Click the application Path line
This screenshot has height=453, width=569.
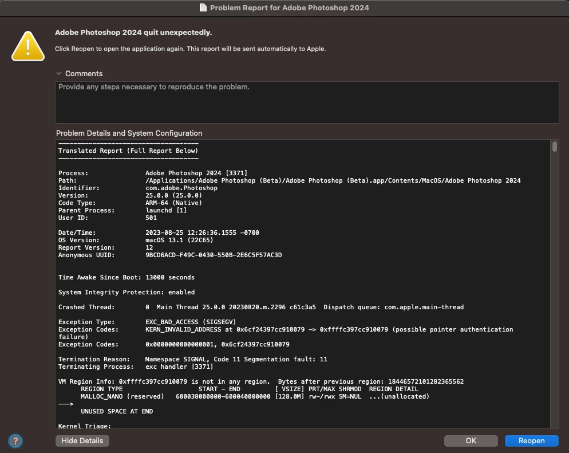coord(289,180)
